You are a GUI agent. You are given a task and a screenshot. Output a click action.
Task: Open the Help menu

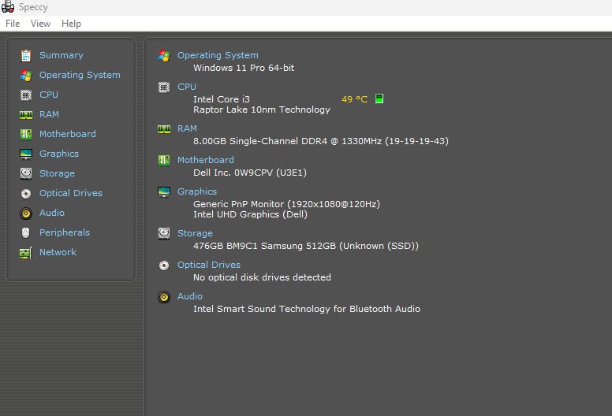click(71, 24)
